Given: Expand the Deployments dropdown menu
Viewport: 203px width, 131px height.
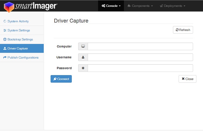Looking at the screenshot, I should [x=172, y=6].
